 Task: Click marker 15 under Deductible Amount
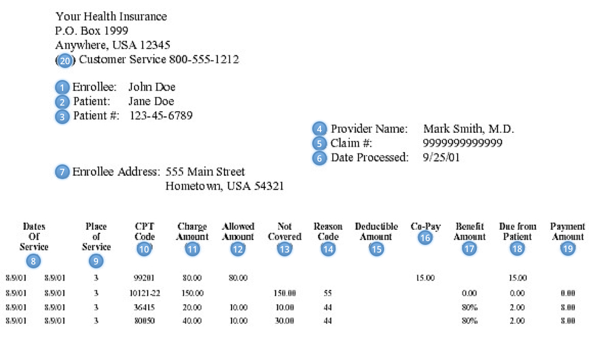click(x=376, y=249)
